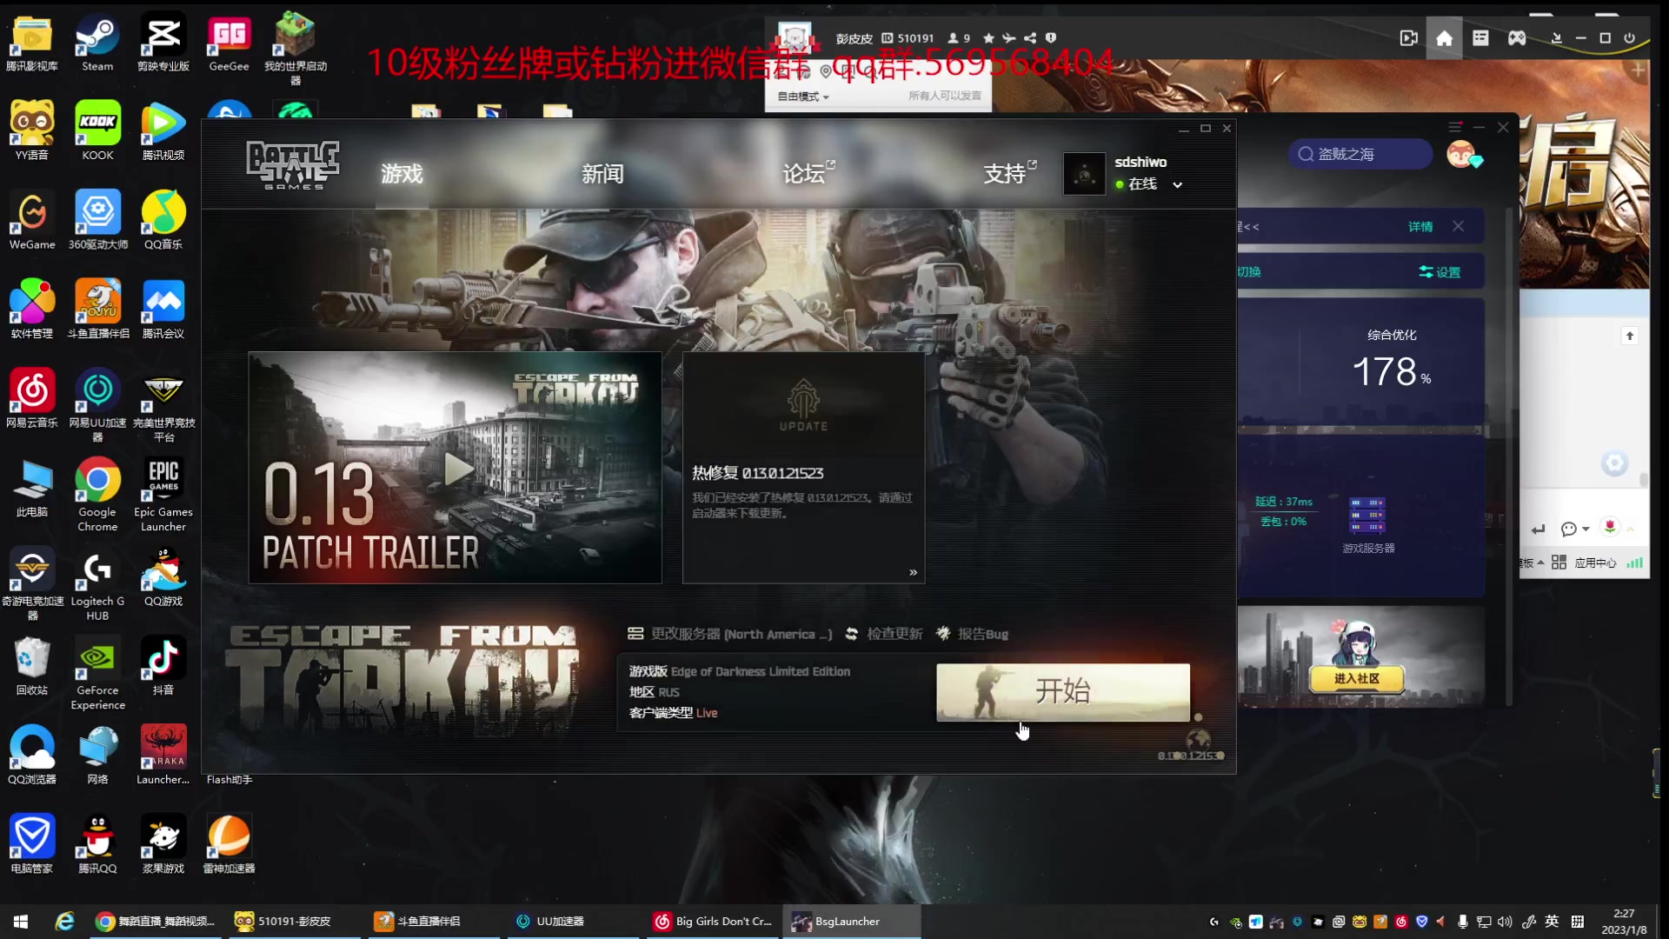Expand the hotfix news with the double arrow
The image size is (1669, 939).
pyautogui.click(x=913, y=572)
